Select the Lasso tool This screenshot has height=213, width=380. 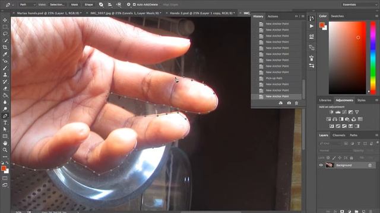click(x=5, y=34)
